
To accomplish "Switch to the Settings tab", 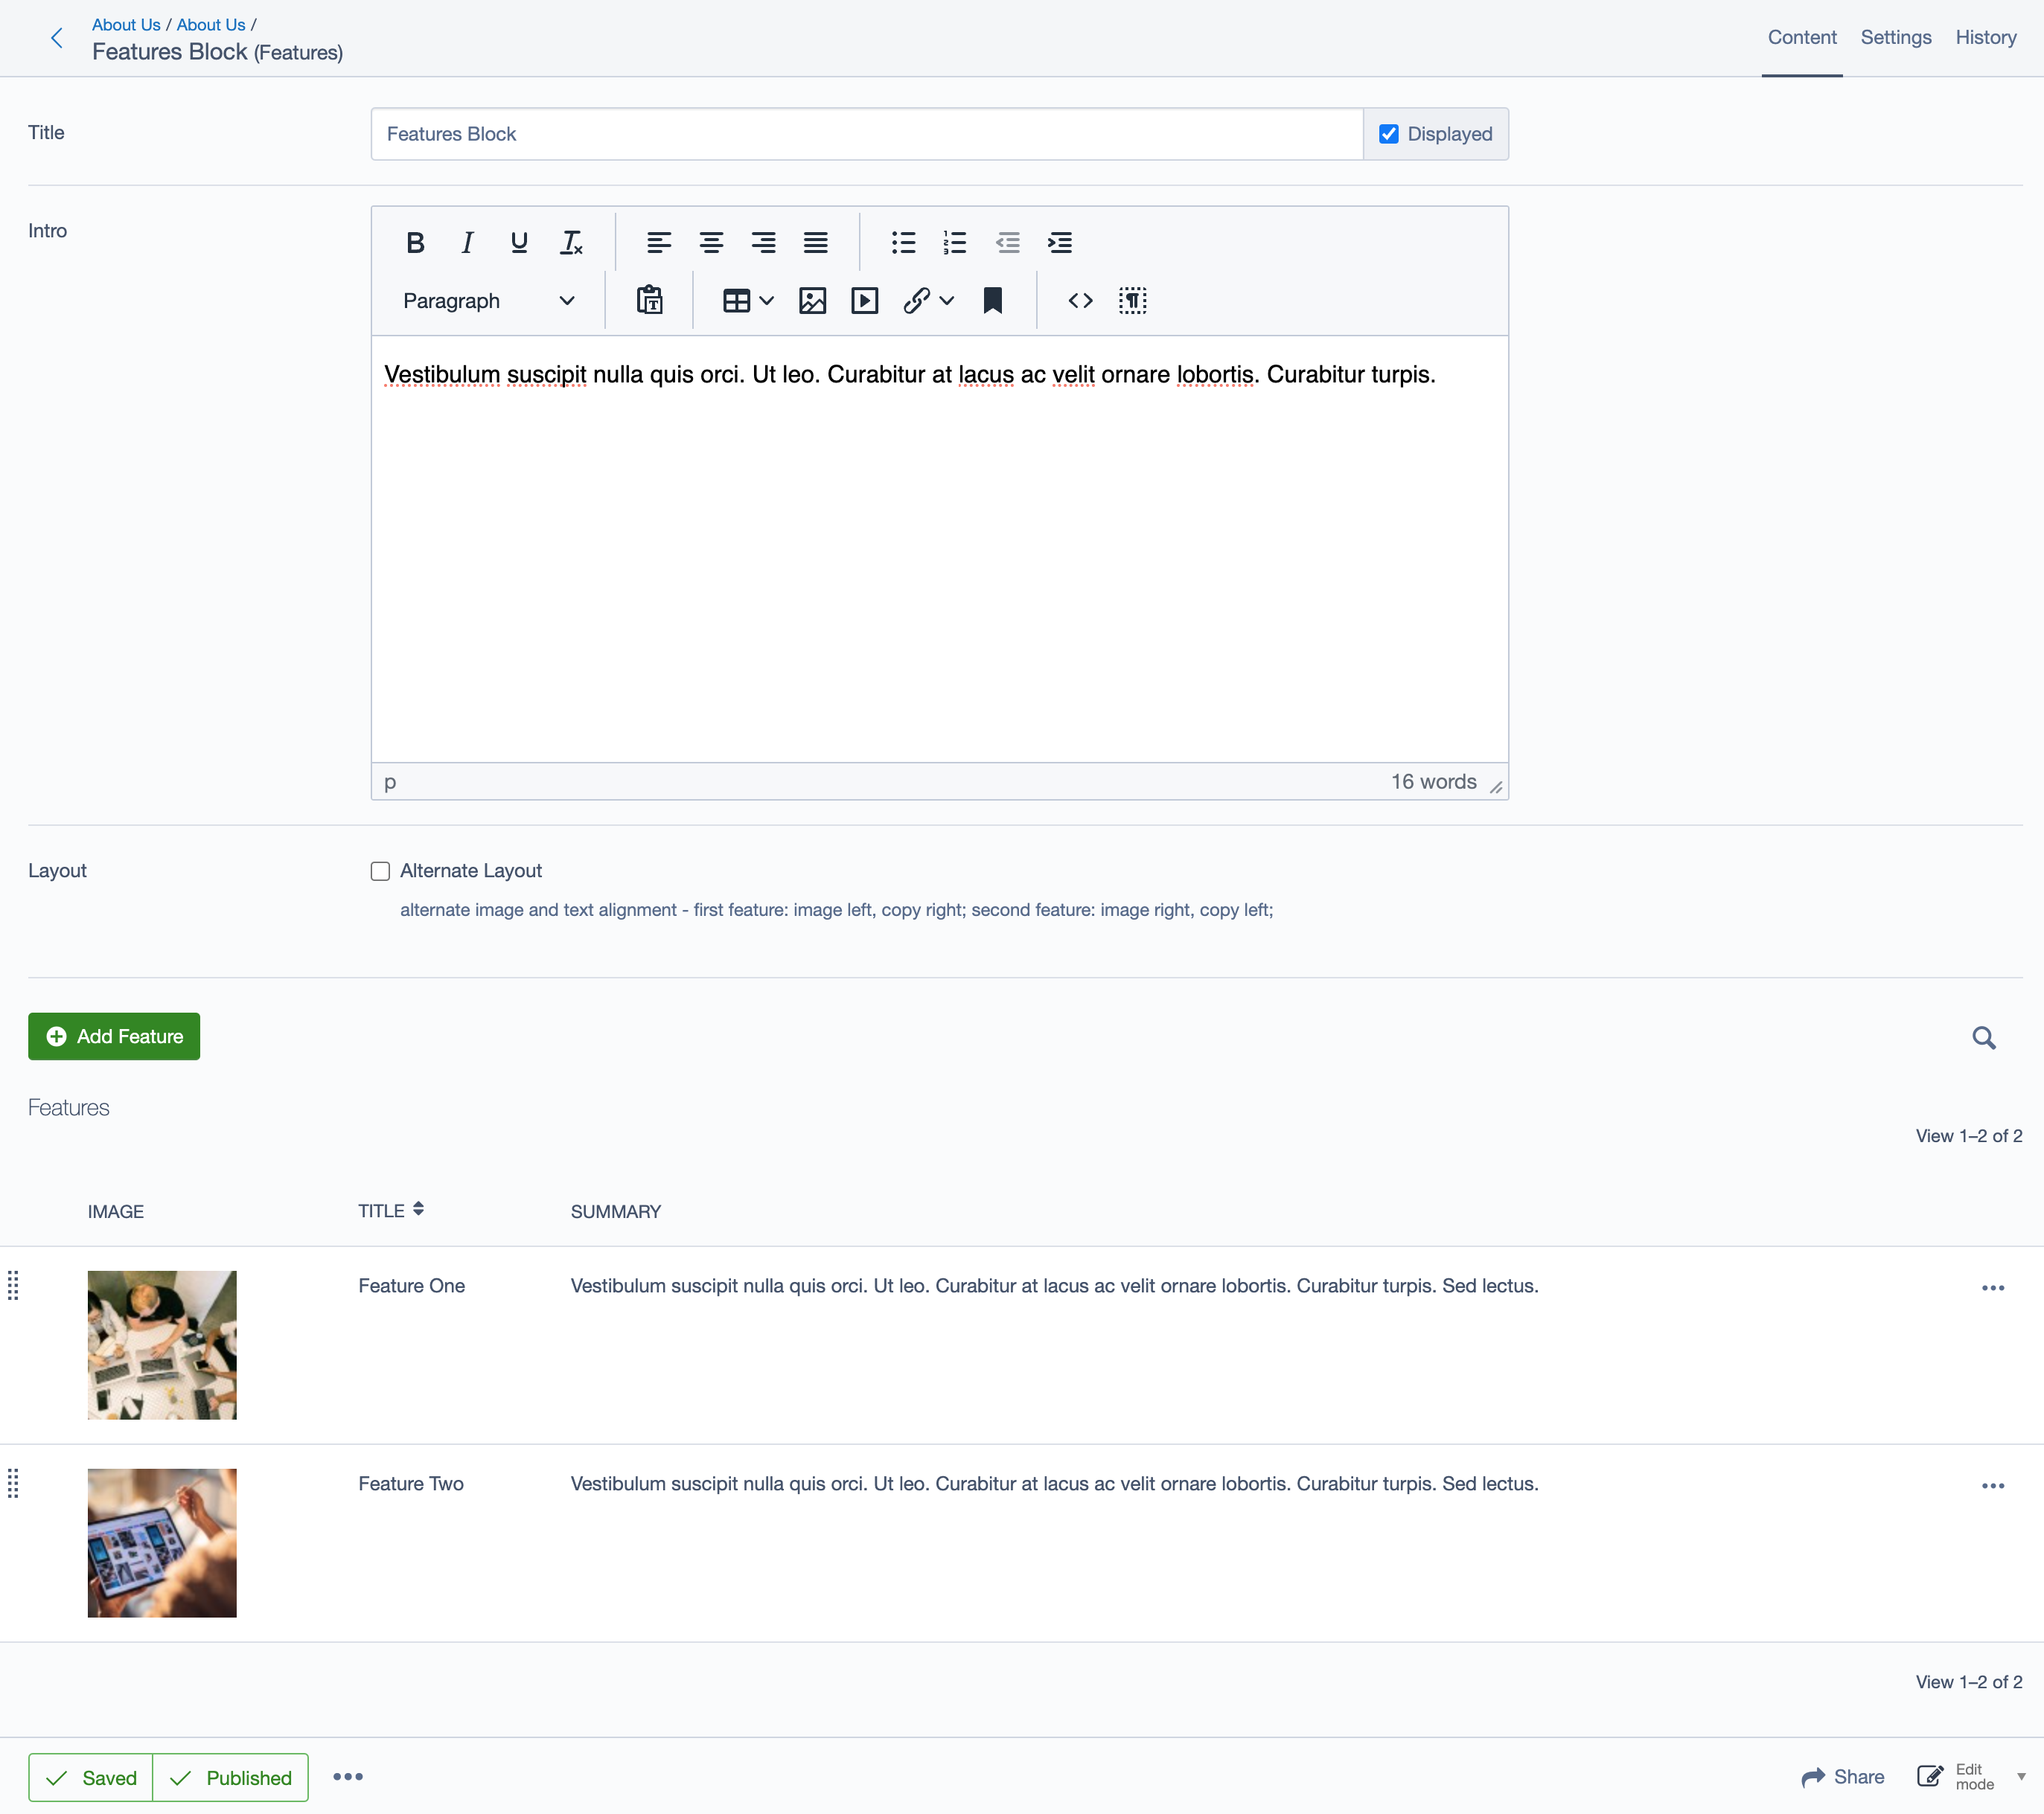I will point(1895,38).
